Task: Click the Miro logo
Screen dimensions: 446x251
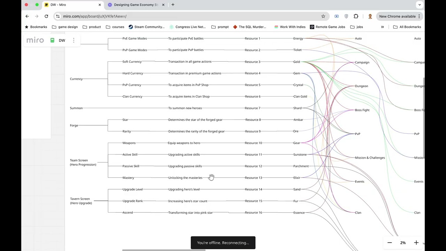Action: click(x=35, y=40)
